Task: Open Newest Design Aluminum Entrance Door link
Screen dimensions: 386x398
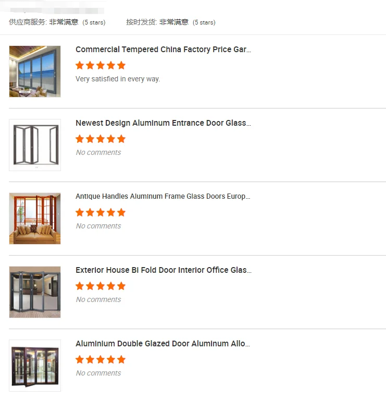Action: point(163,123)
